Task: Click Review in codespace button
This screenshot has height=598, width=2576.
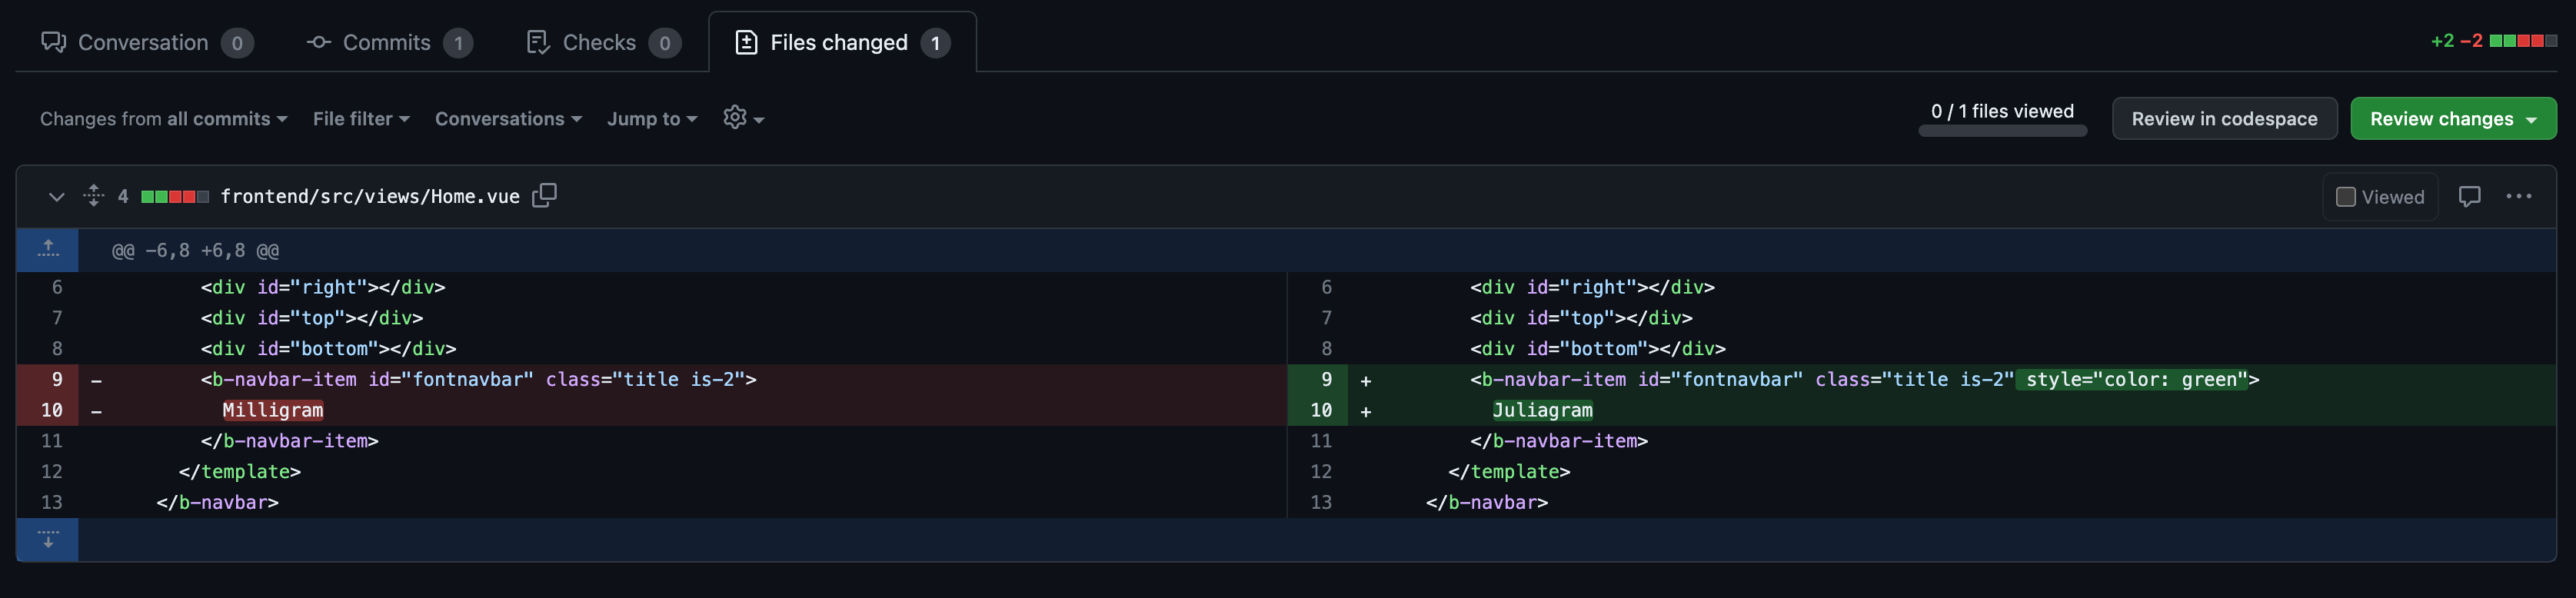Action: tap(2223, 119)
